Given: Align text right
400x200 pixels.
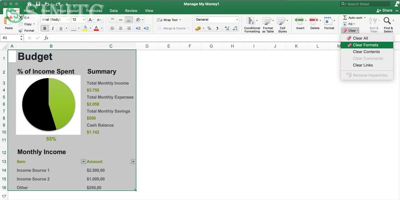Looking at the screenshot, I should (x=129, y=28).
